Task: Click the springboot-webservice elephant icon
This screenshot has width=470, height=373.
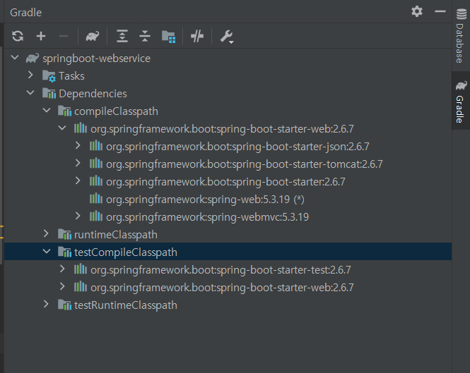Action: (33, 58)
